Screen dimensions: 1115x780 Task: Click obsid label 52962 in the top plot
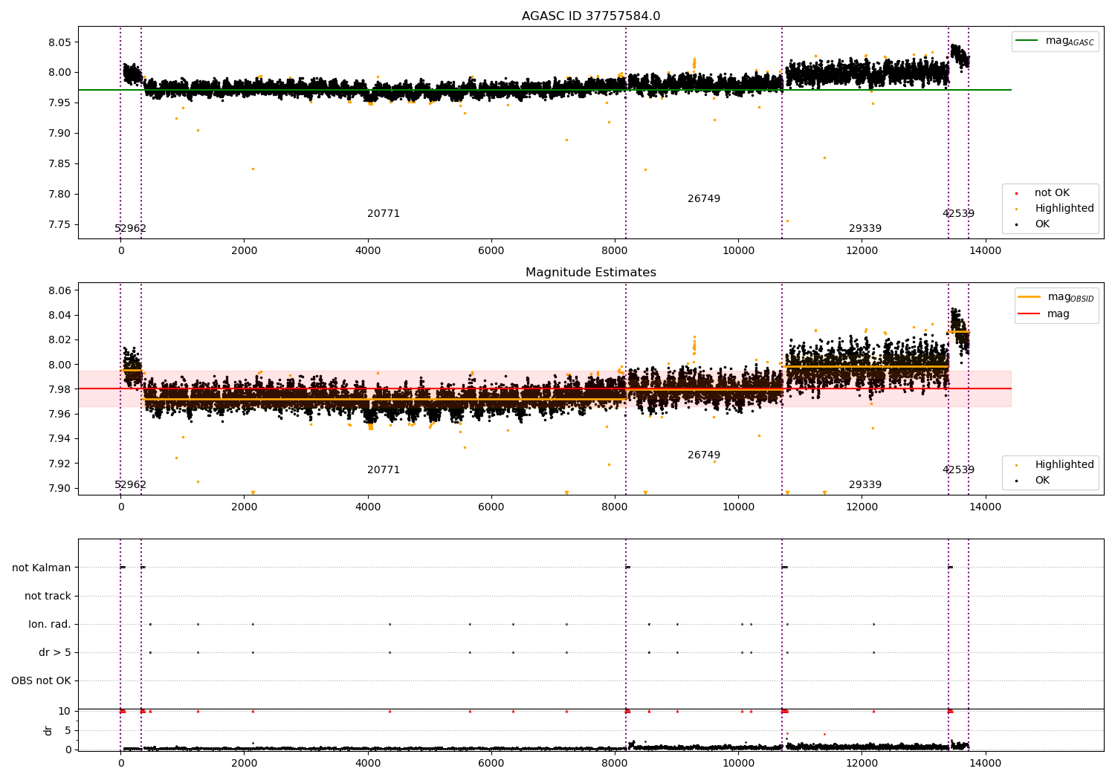[131, 229]
